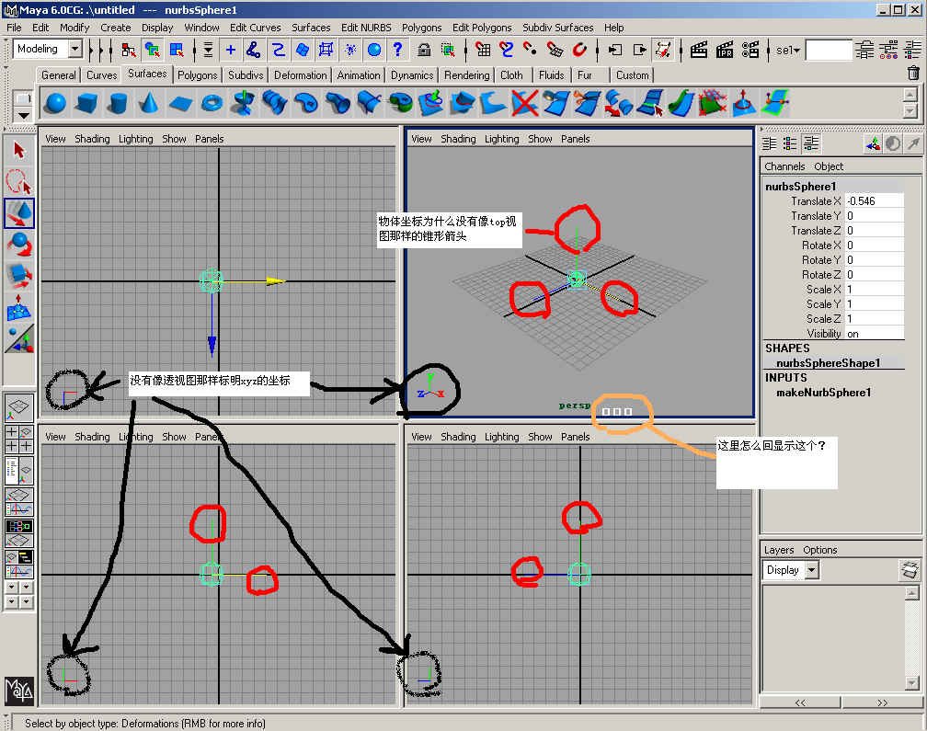Viewport: 927px width, 731px height.
Task: Expand the makeNurbSphere1 input node
Action: pos(824,393)
